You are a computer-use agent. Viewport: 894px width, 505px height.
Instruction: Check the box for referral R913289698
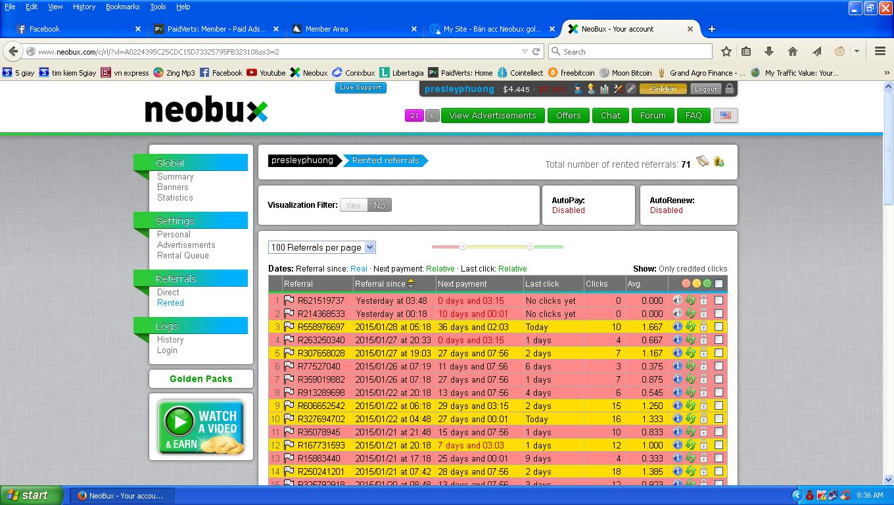tap(718, 393)
